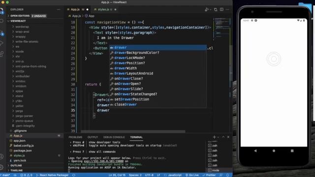
Task: Click the split editor right icon
Action: (221, 9)
